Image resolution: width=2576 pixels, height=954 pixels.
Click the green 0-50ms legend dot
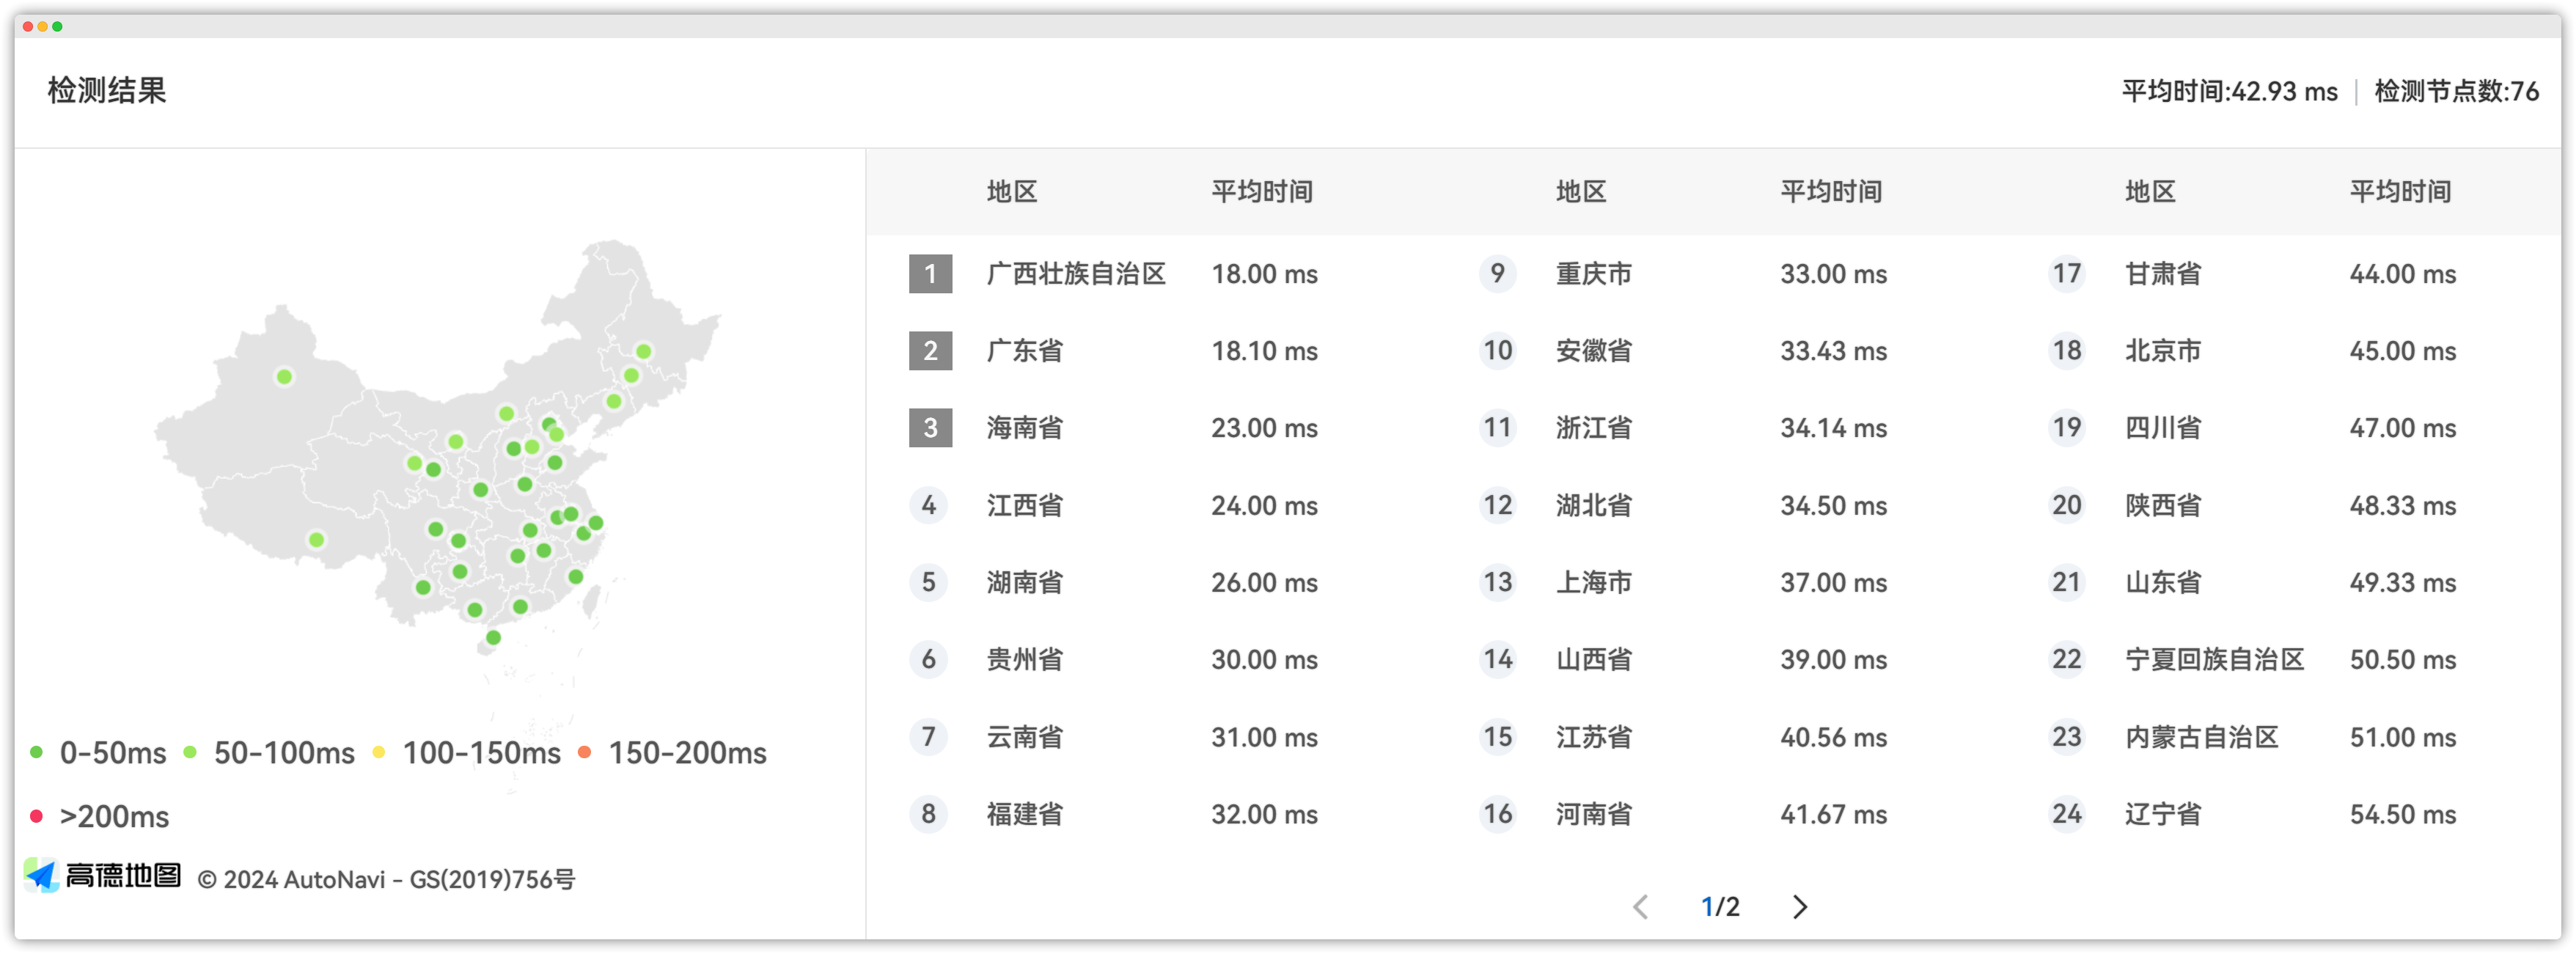click(36, 752)
